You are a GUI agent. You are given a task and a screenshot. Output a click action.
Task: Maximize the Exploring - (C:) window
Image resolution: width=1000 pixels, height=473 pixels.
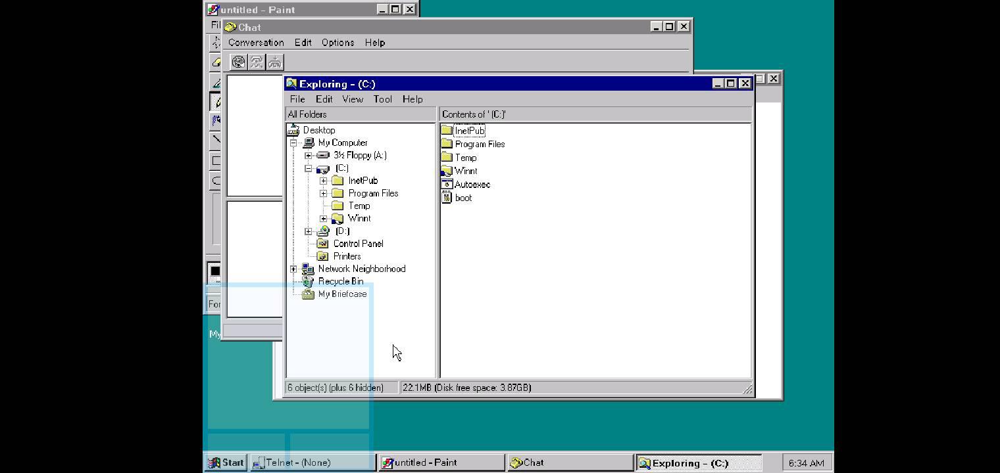[730, 83]
